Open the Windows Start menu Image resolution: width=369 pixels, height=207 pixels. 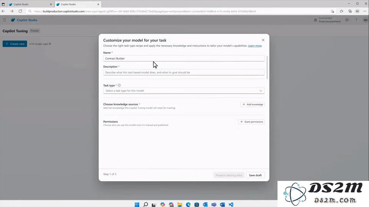coord(137,204)
